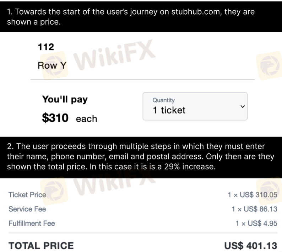Viewport: 282px width, 252px height.
Task: Click the TOTAL PRICE label
Action: click(x=41, y=245)
